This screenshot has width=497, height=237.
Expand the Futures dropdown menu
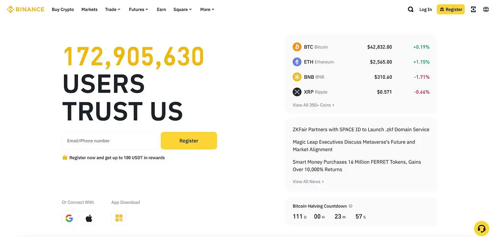[x=138, y=10]
